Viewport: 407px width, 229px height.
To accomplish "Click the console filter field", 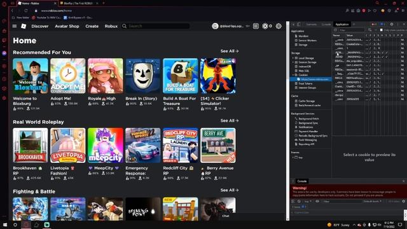I will click(342, 201).
